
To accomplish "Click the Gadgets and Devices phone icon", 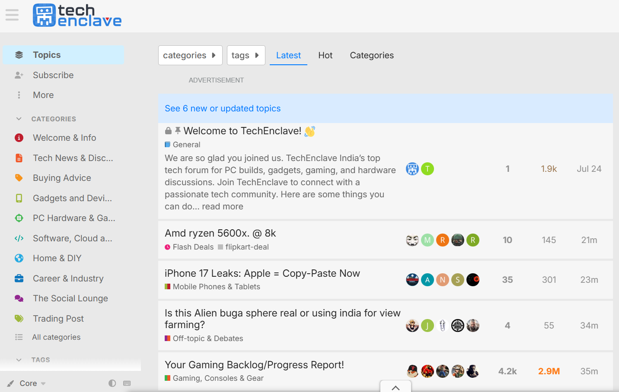I will tap(19, 198).
